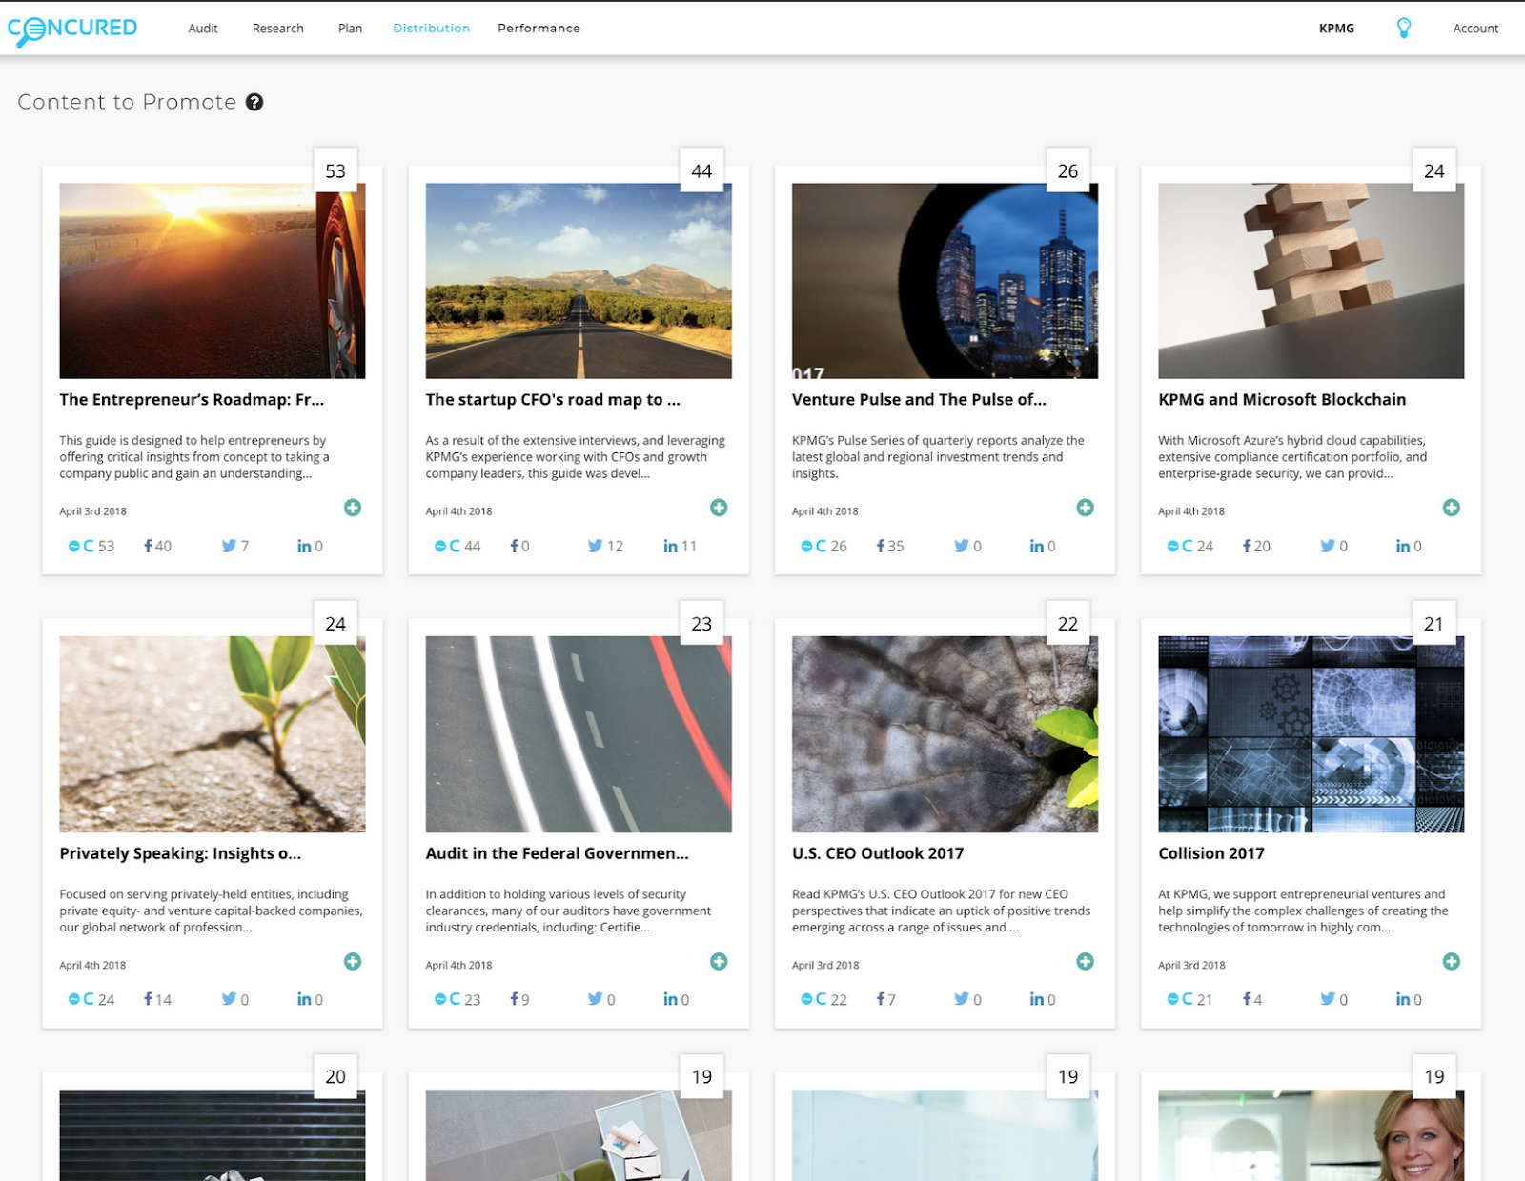Add Privately Speaking card with plus icon
Image resolution: width=1525 pixels, height=1181 pixels.
click(353, 961)
